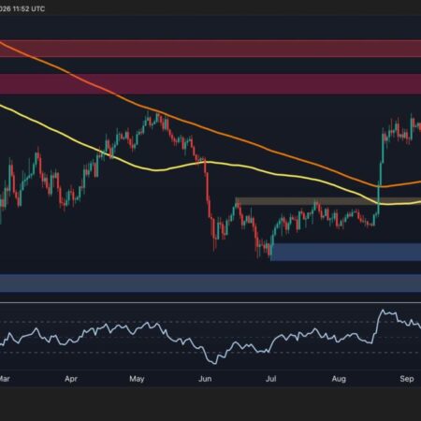Select the small blue support rectangle near July
Image resolution: width=421 pixels, height=421 pixels.
pos(346,252)
